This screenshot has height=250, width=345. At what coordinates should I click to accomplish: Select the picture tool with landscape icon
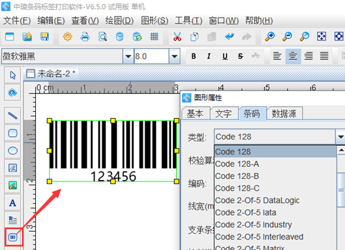pyautogui.click(x=12, y=185)
